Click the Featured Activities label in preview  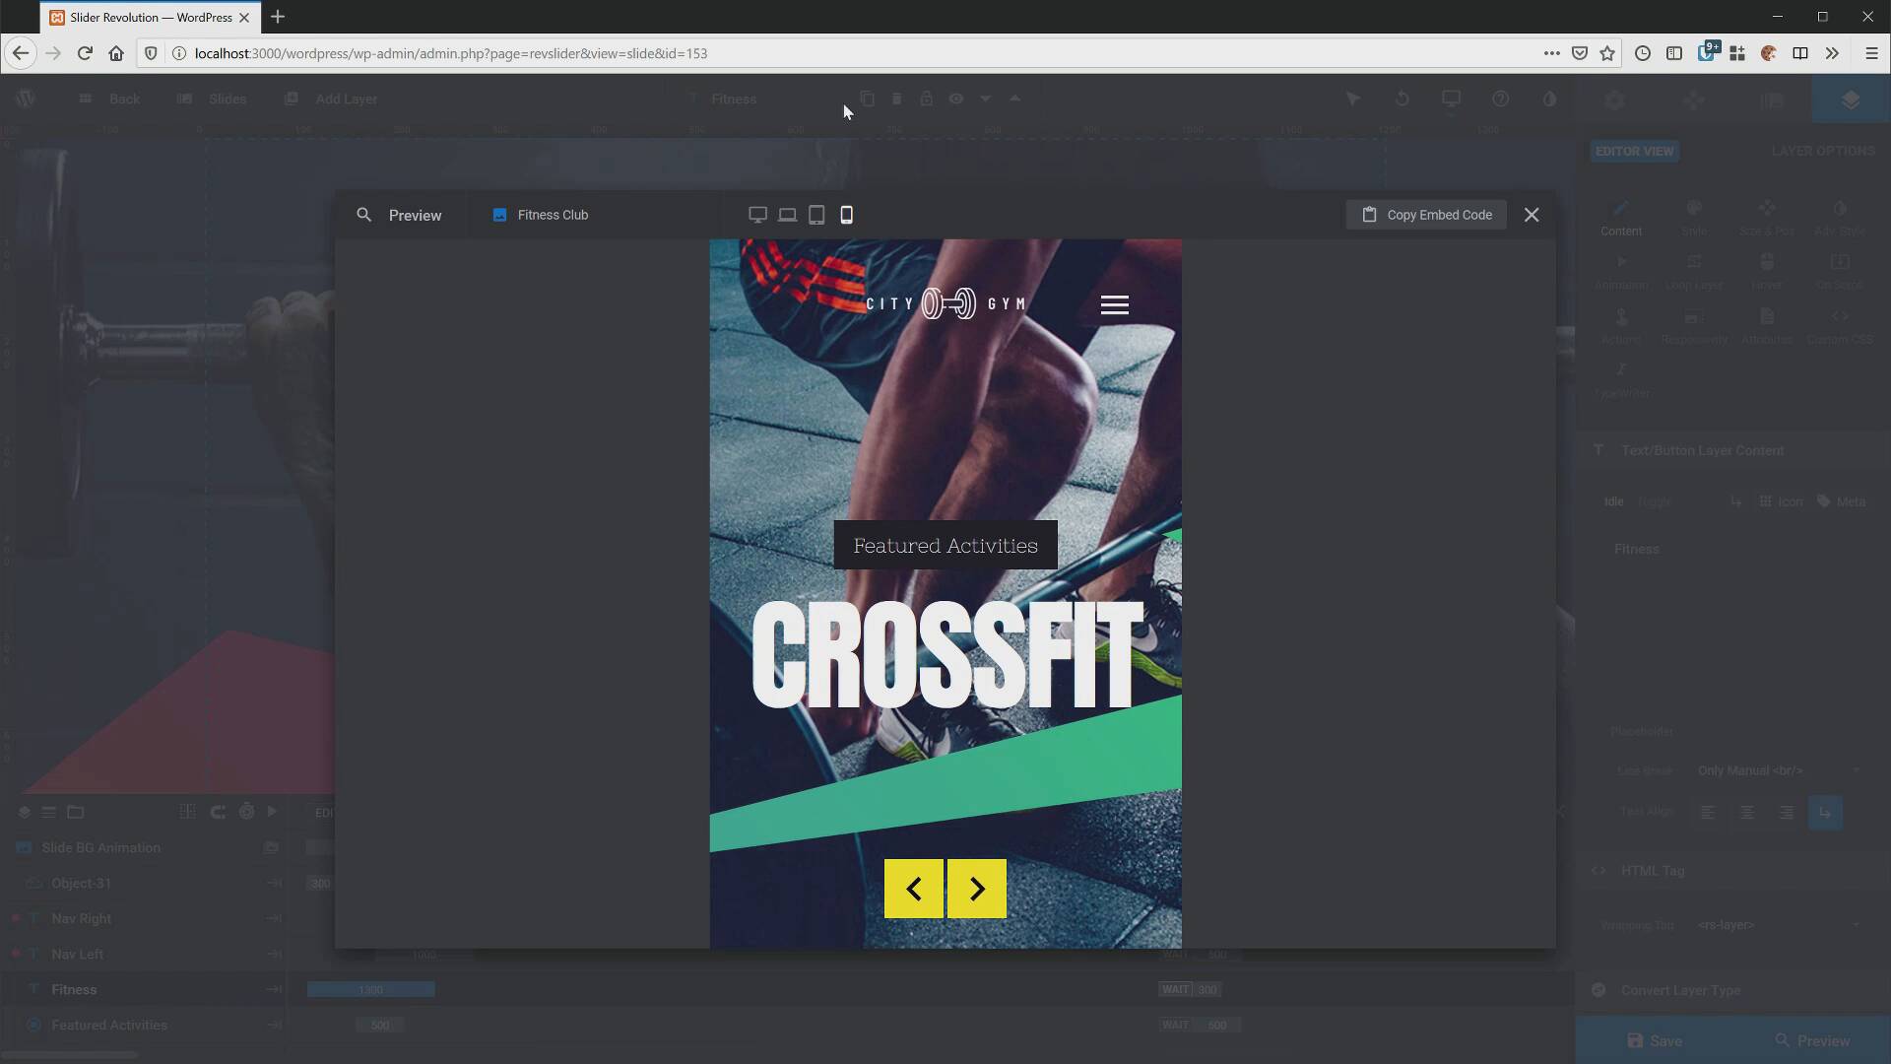tap(945, 545)
